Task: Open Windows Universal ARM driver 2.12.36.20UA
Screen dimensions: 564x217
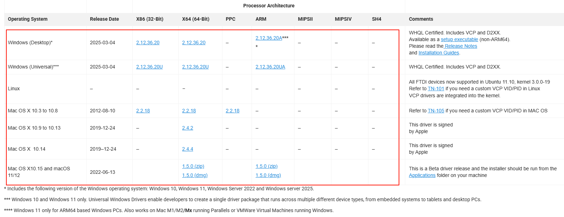Action: pos(270,67)
